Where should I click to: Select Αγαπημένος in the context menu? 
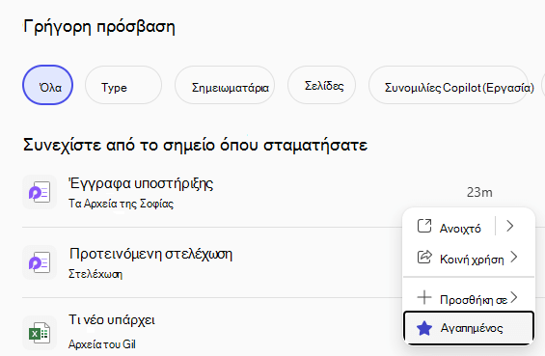click(x=469, y=328)
